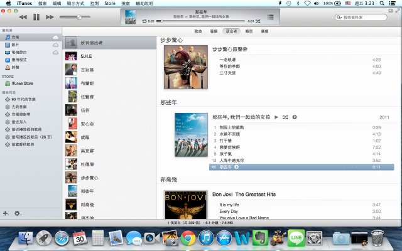
Task: Click inside the library search field
Action: tap(361, 17)
